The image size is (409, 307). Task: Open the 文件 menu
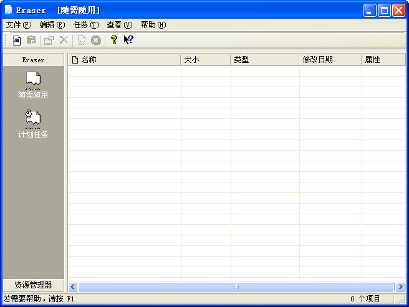click(x=18, y=25)
